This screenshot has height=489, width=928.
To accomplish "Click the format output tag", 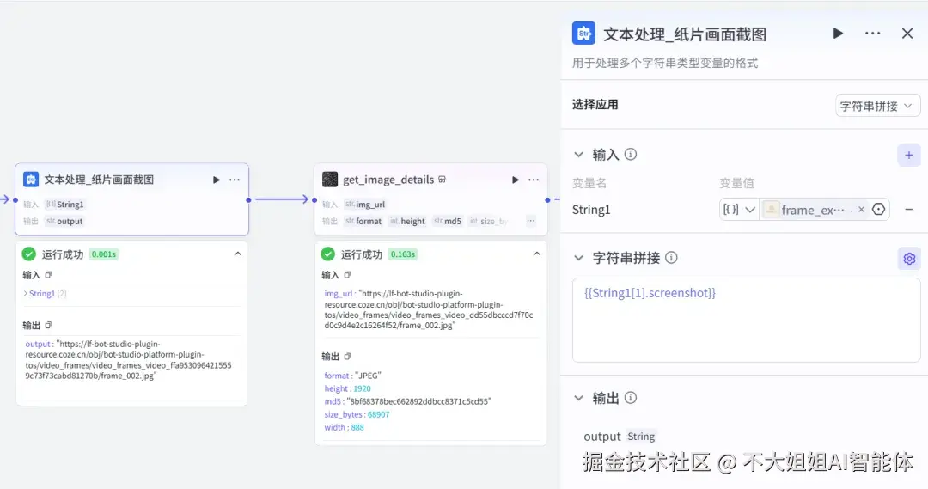I will pyautogui.click(x=363, y=221).
